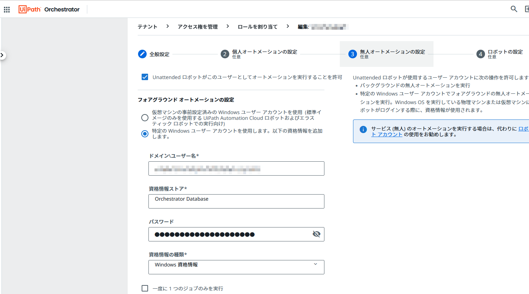The image size is (529, 294).
Task: Click the ドメイン\ユーザー名 input field
Action: coord(236,168)
